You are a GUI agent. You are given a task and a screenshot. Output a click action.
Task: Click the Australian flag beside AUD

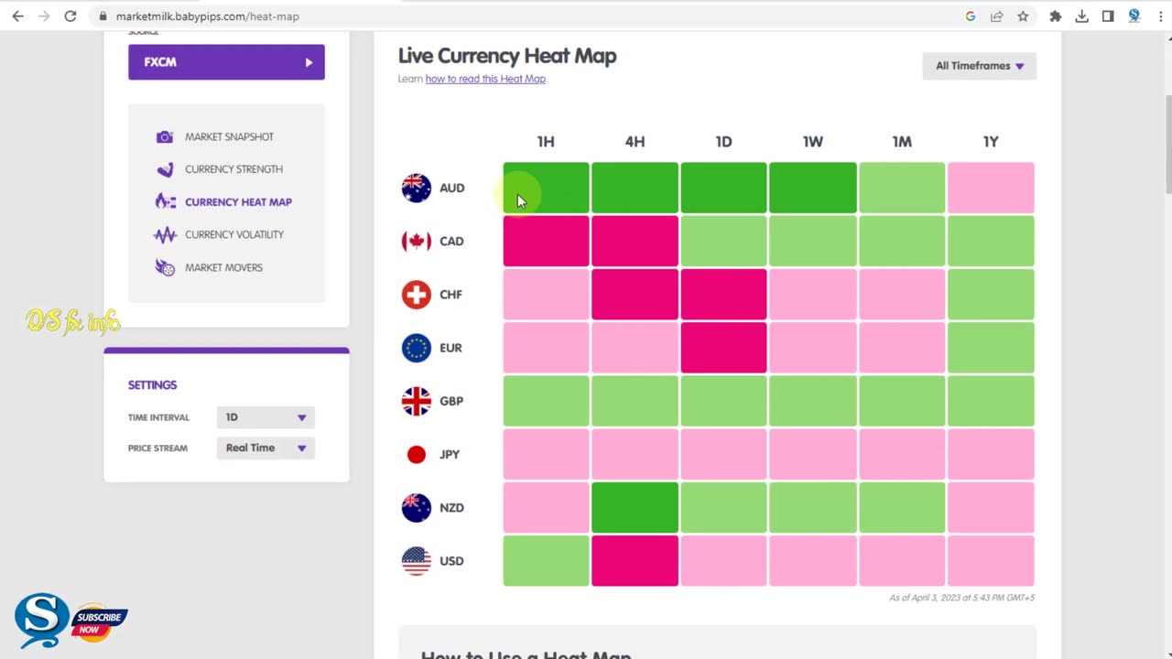pyautogui.click(x=416, y=188)
